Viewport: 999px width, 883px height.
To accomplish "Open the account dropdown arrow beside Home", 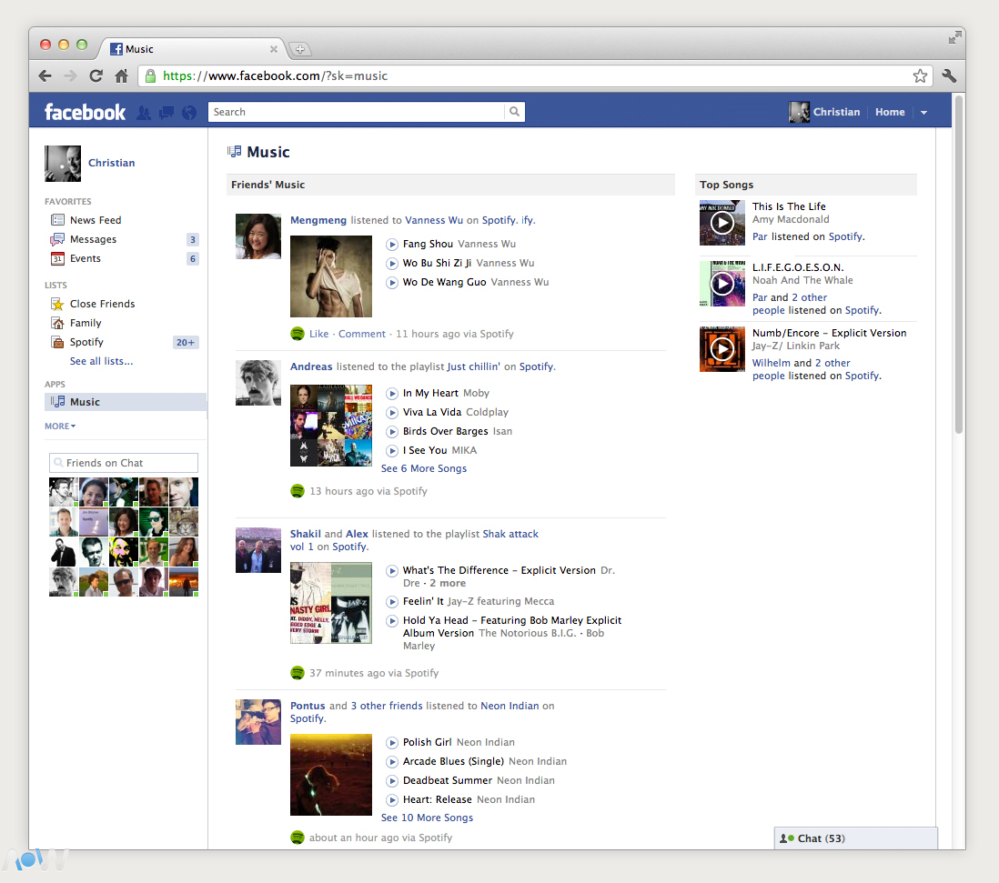I will [x=923, y=113].
